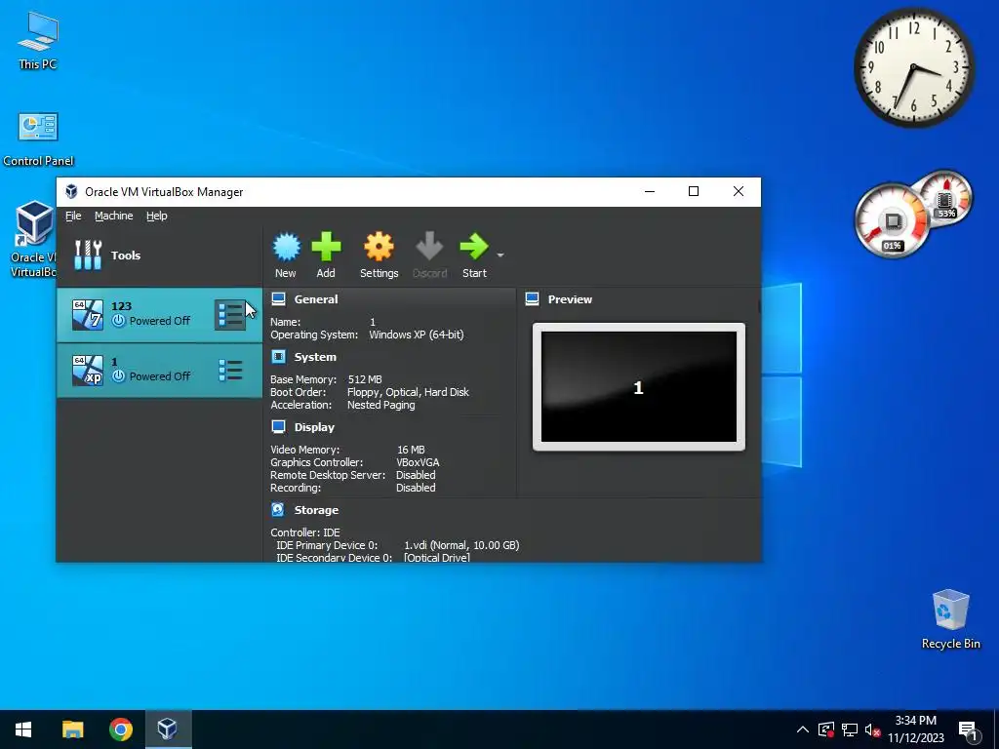Open This PC desktop icon

tap(38, 40)
